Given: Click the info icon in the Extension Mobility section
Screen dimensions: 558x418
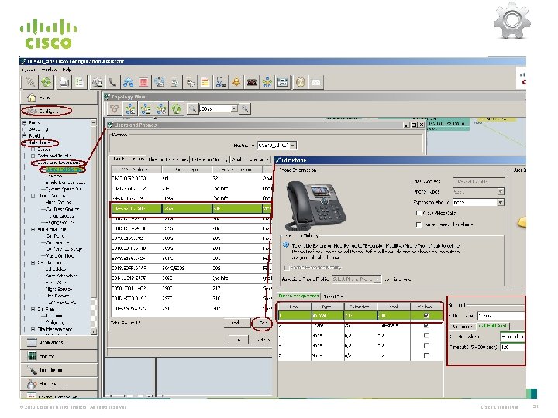Looking at the screenshot, I should (x=286, y=245).
